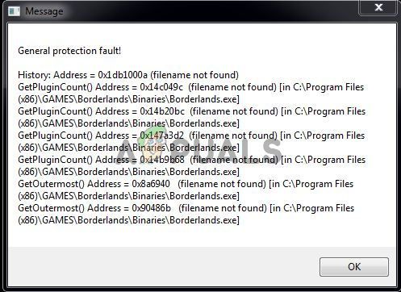Click the General protection fault! heading
This screenshot has width=401, height=292.
point(69,51)
